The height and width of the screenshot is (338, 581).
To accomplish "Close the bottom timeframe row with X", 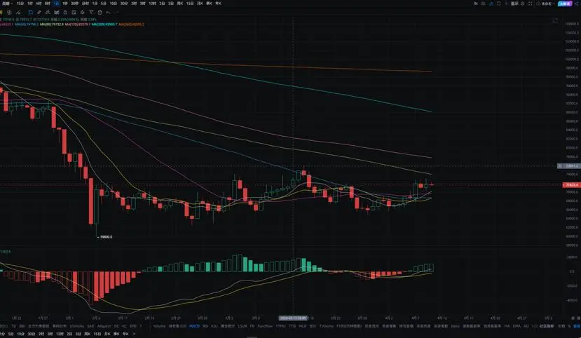I will coord(135,334).
